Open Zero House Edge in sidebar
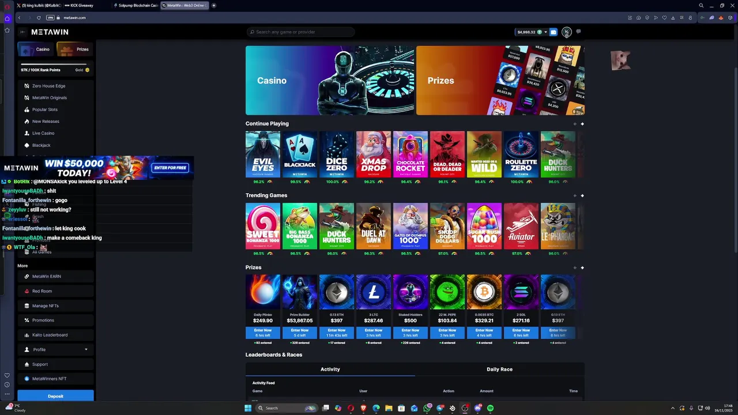Viewport: 738px width, 415px height. pyautogui.click(x=55, y=86)
